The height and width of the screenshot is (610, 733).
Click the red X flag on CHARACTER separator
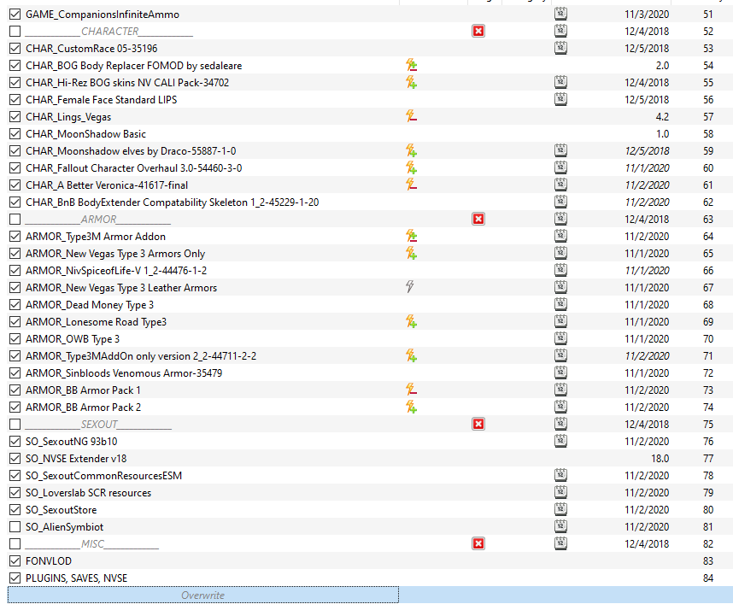point(478,32)
